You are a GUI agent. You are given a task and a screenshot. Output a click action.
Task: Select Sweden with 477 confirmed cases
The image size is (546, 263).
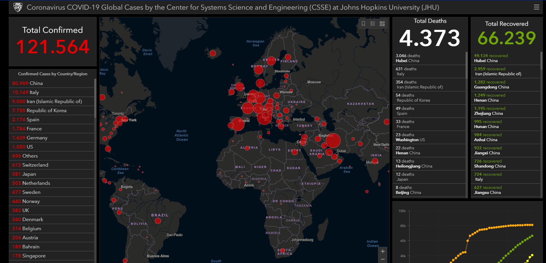click(x=52, y=192)
